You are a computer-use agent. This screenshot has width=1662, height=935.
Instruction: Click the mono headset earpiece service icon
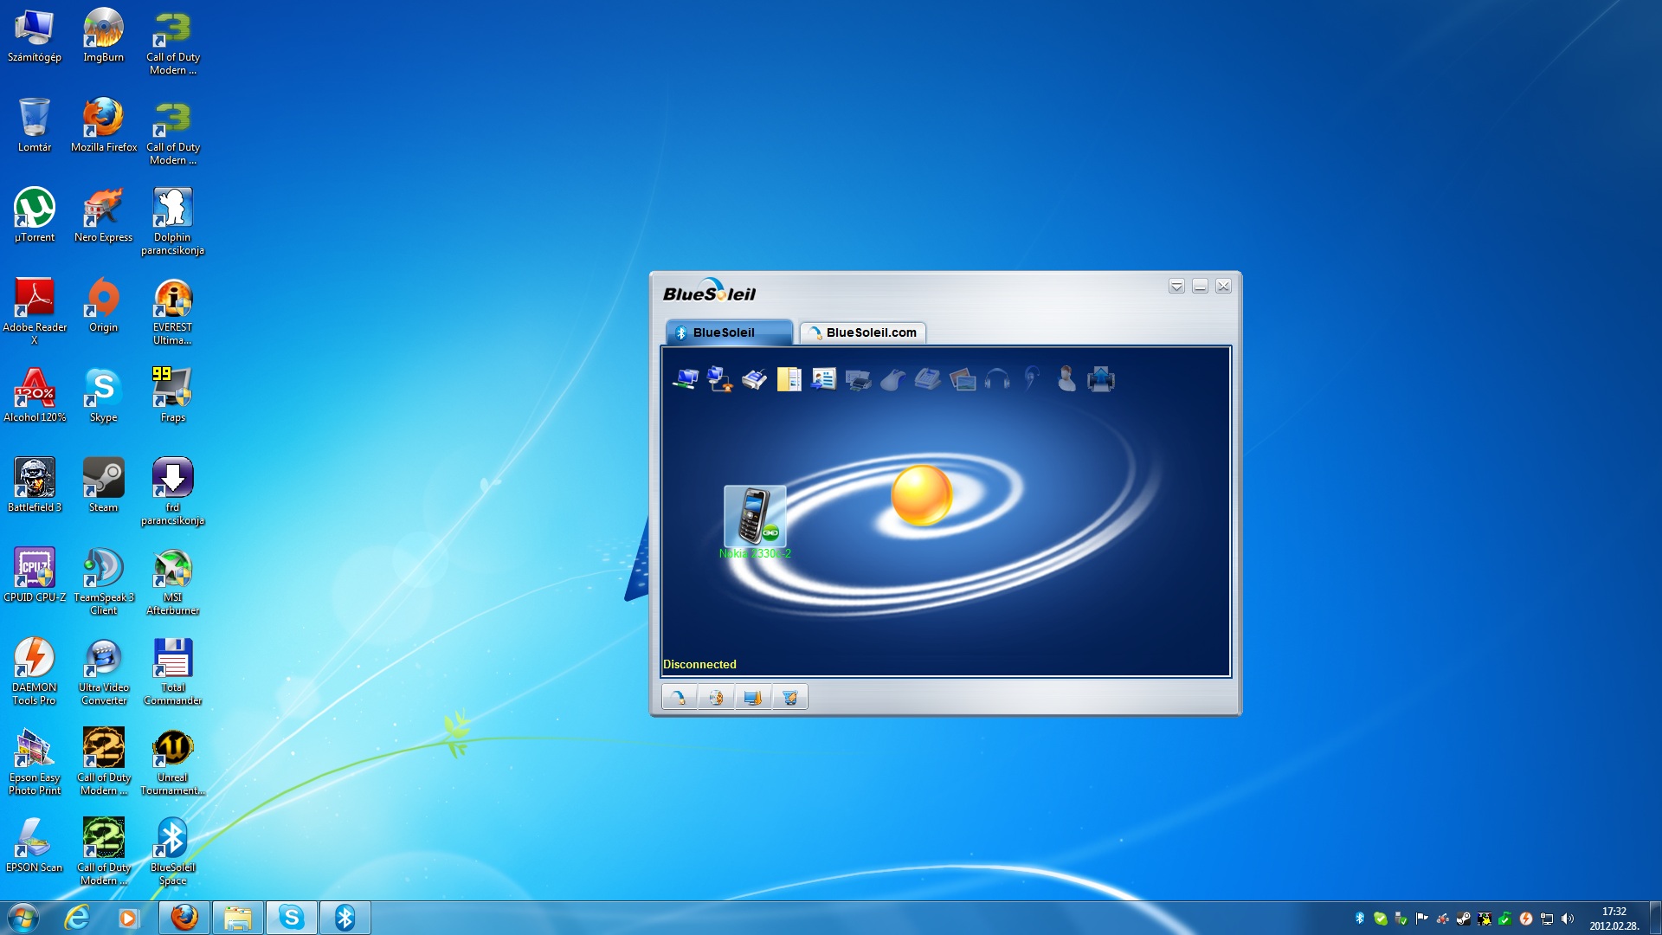pyautogui.click(x=1031, y=379)
